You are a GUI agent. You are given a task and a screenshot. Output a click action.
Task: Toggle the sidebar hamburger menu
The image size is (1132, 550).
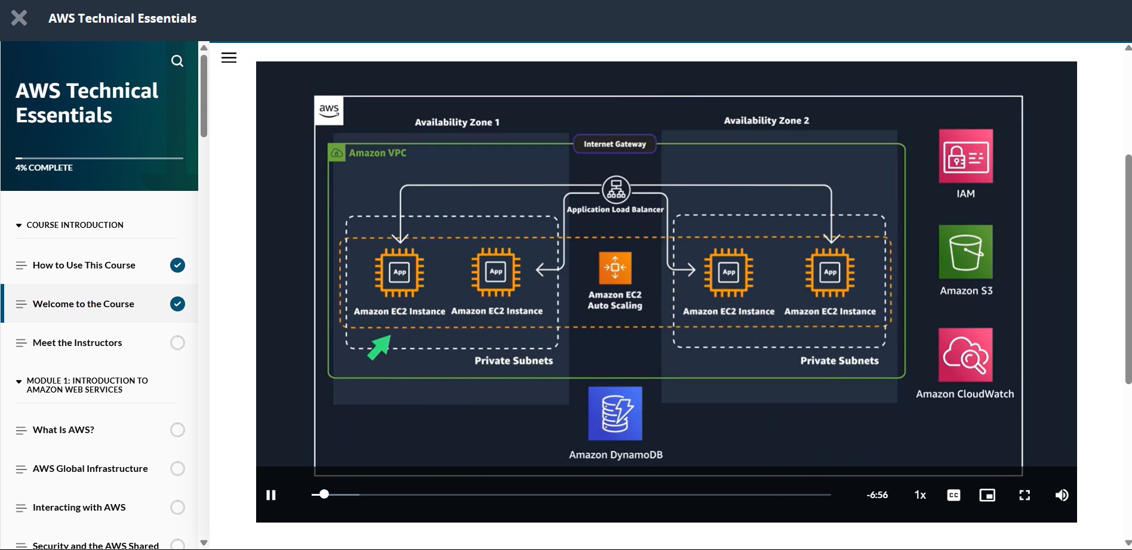click(x=229, y=58)
